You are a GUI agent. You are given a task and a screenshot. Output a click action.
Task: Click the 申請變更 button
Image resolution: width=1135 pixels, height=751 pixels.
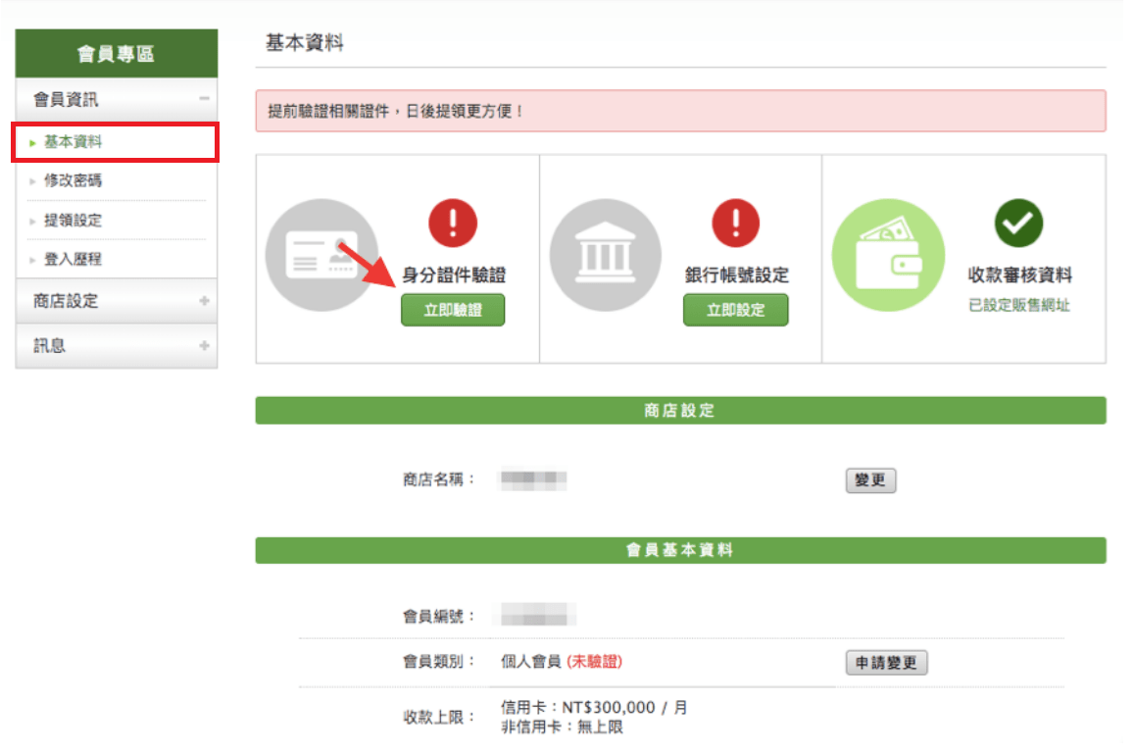[887, 663]
